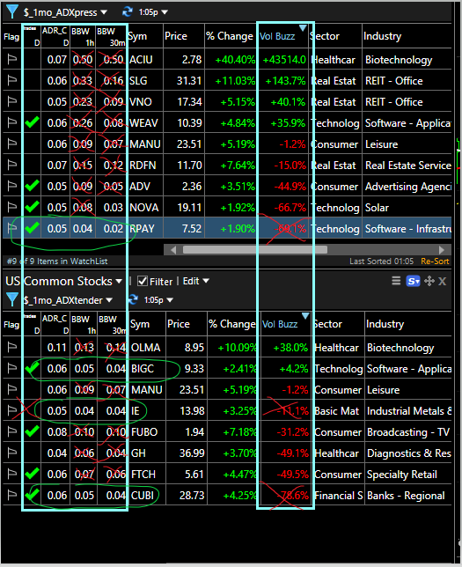The height and width of the screenshot is (567, 462).
Task: Refresh the $_1mo_ADXpress scan with the arrows icon
Action: [x=128, y=12]
